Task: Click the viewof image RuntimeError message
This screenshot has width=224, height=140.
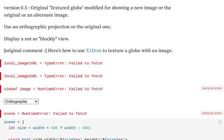Action: 53,89
